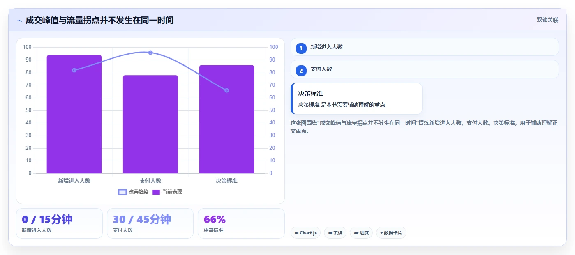This screenshot has width=575, height=255.
Task: Click the 双轴关联 label in the header
Action: point(547,20)
